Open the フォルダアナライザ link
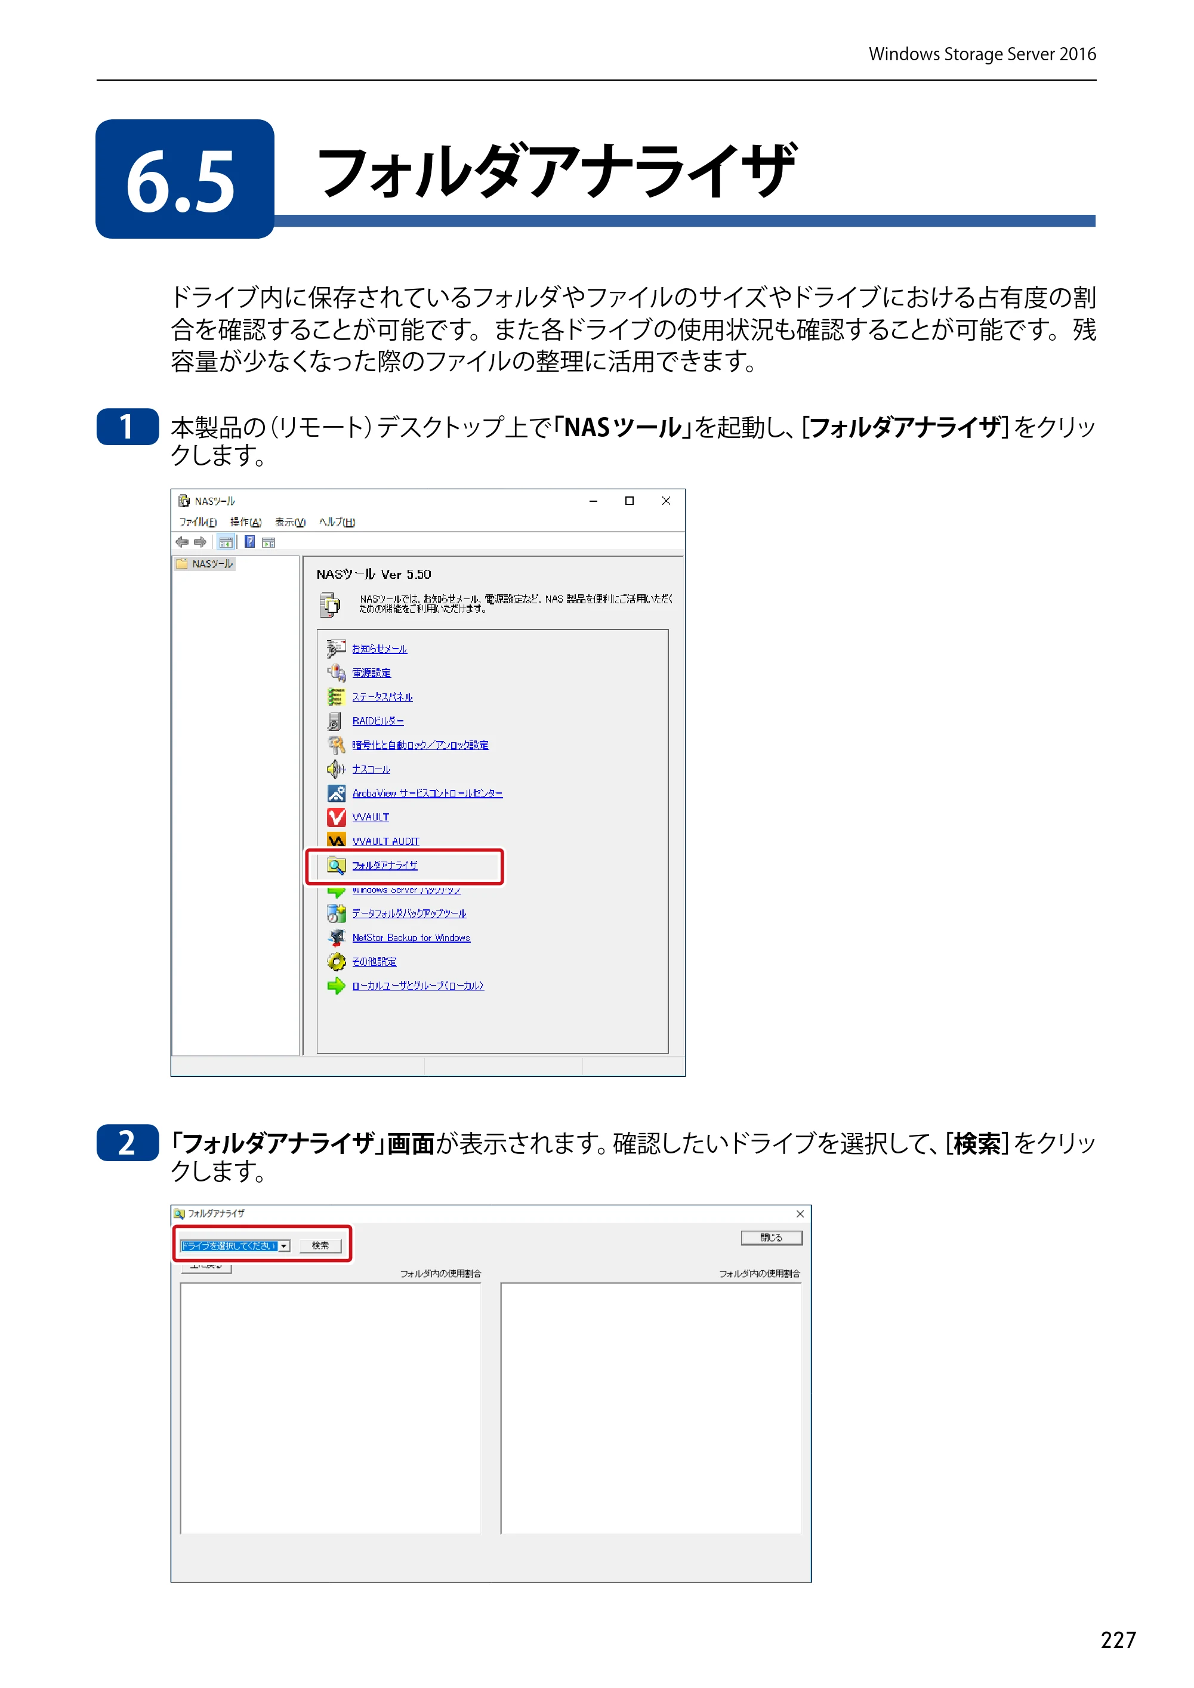1194x1688 pixels. pos(384,865)
